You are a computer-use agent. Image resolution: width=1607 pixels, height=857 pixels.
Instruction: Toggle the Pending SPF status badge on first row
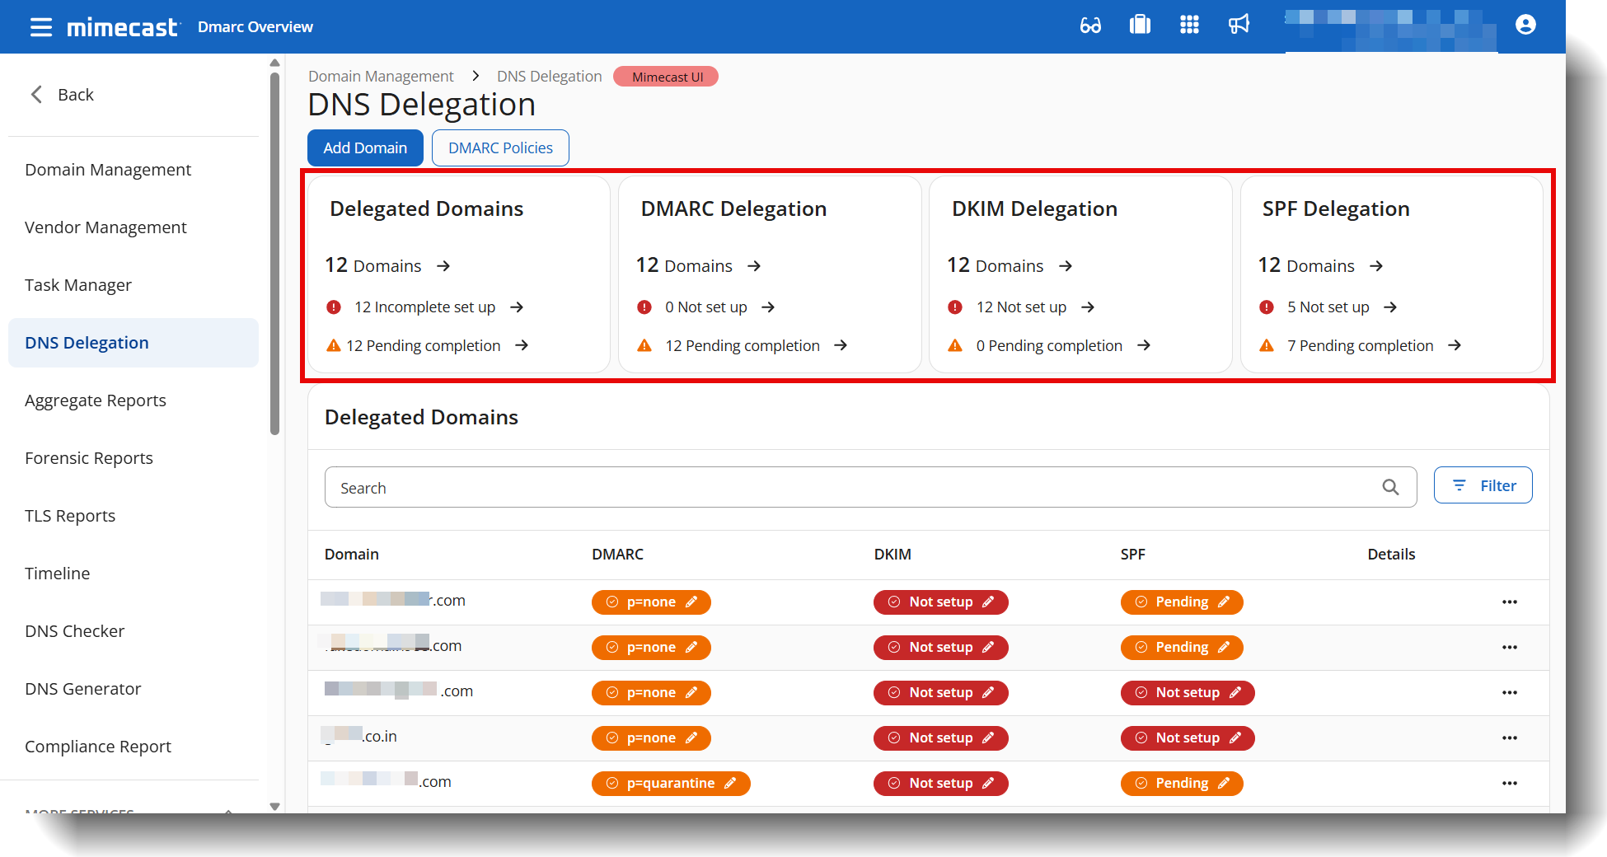pyautogui.click(x=1182, y=602)
